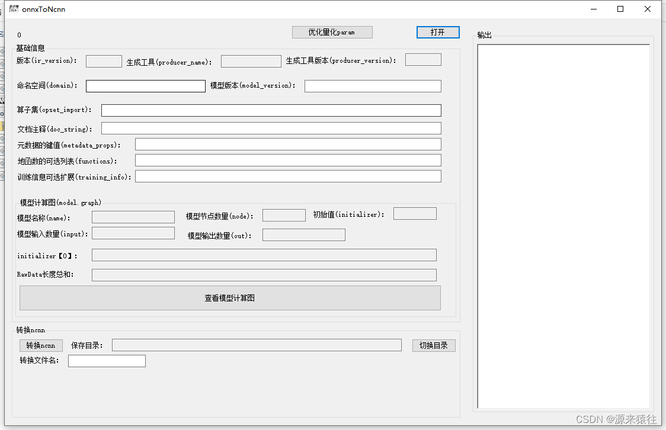Viewport: 666px width, 430px height.
Task: Click the 模型计算图(model.graph) group label
Action: 61,203
